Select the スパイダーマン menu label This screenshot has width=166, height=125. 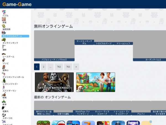(9, 91)
